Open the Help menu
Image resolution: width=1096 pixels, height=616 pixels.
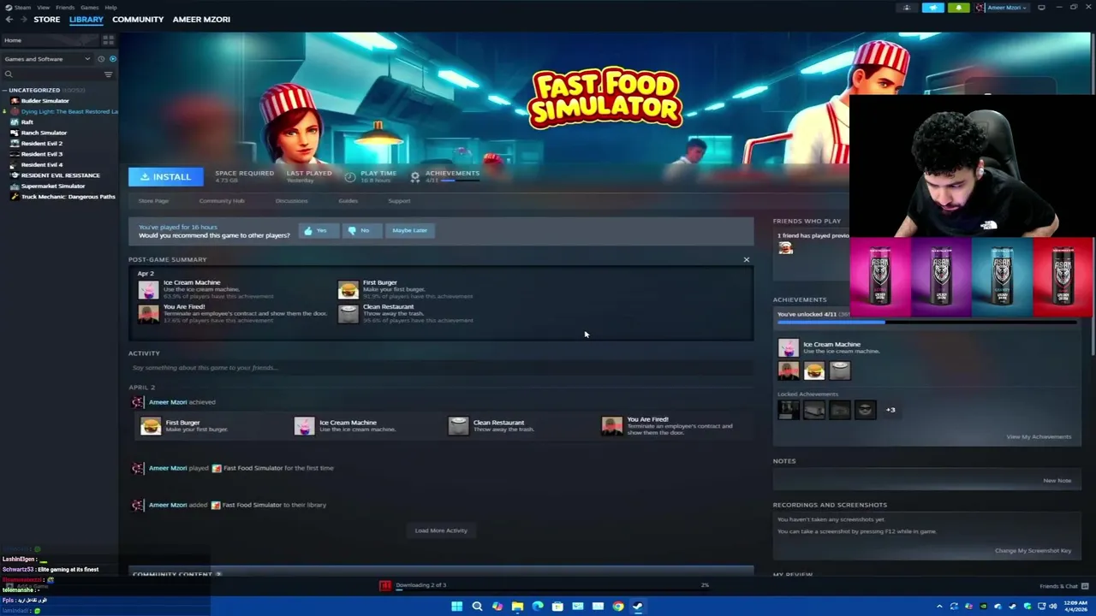pyautogui.click(x=110, y=7)
